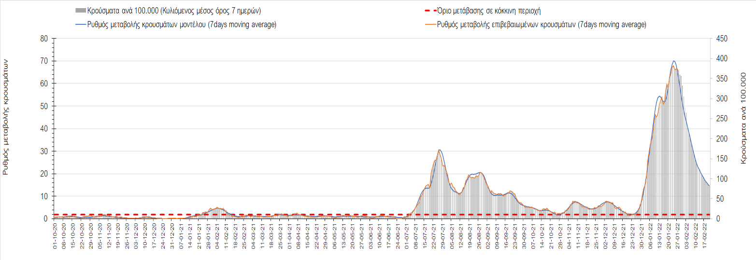756x260 pixels.
Task: Click the blue line's highest peak near 70
Action: [674, 61]
